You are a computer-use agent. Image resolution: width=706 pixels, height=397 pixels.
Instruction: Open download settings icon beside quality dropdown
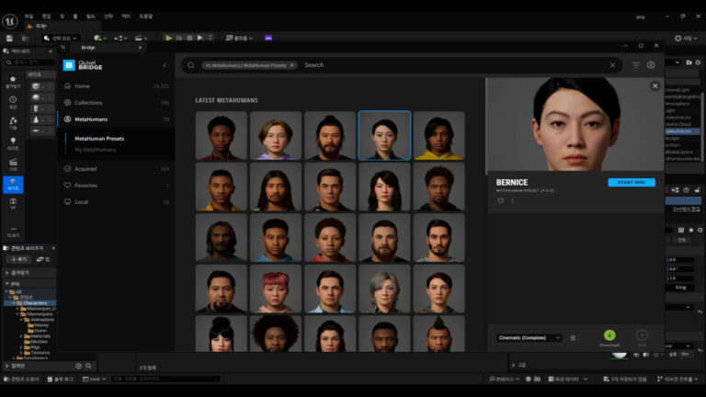[x=574, y=337]
